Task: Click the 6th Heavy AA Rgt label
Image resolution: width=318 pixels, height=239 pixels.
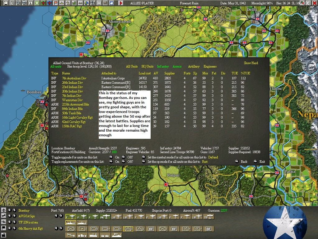Action: point(31,228)
